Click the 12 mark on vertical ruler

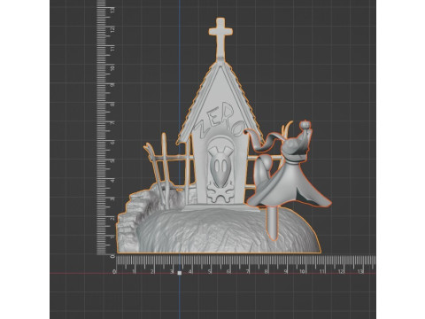(112, 29)
